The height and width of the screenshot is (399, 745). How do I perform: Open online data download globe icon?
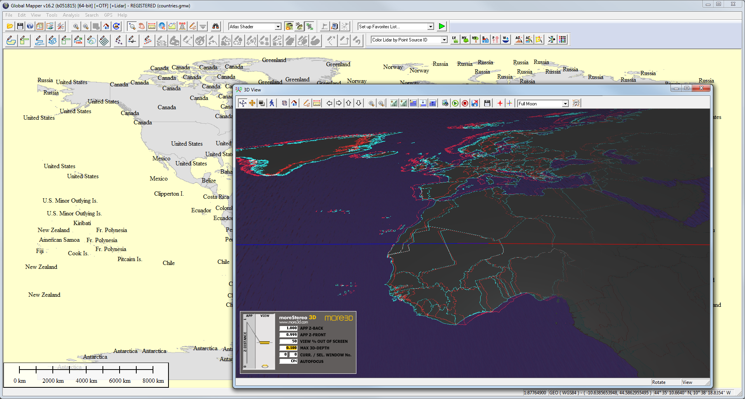click(x=30, y=26)
